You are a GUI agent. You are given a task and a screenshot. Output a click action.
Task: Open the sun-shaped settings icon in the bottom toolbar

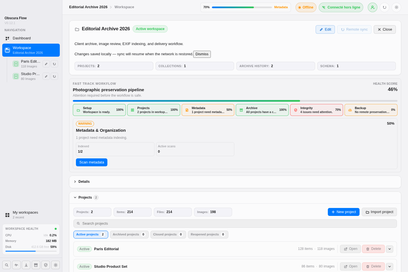(56, 265)
